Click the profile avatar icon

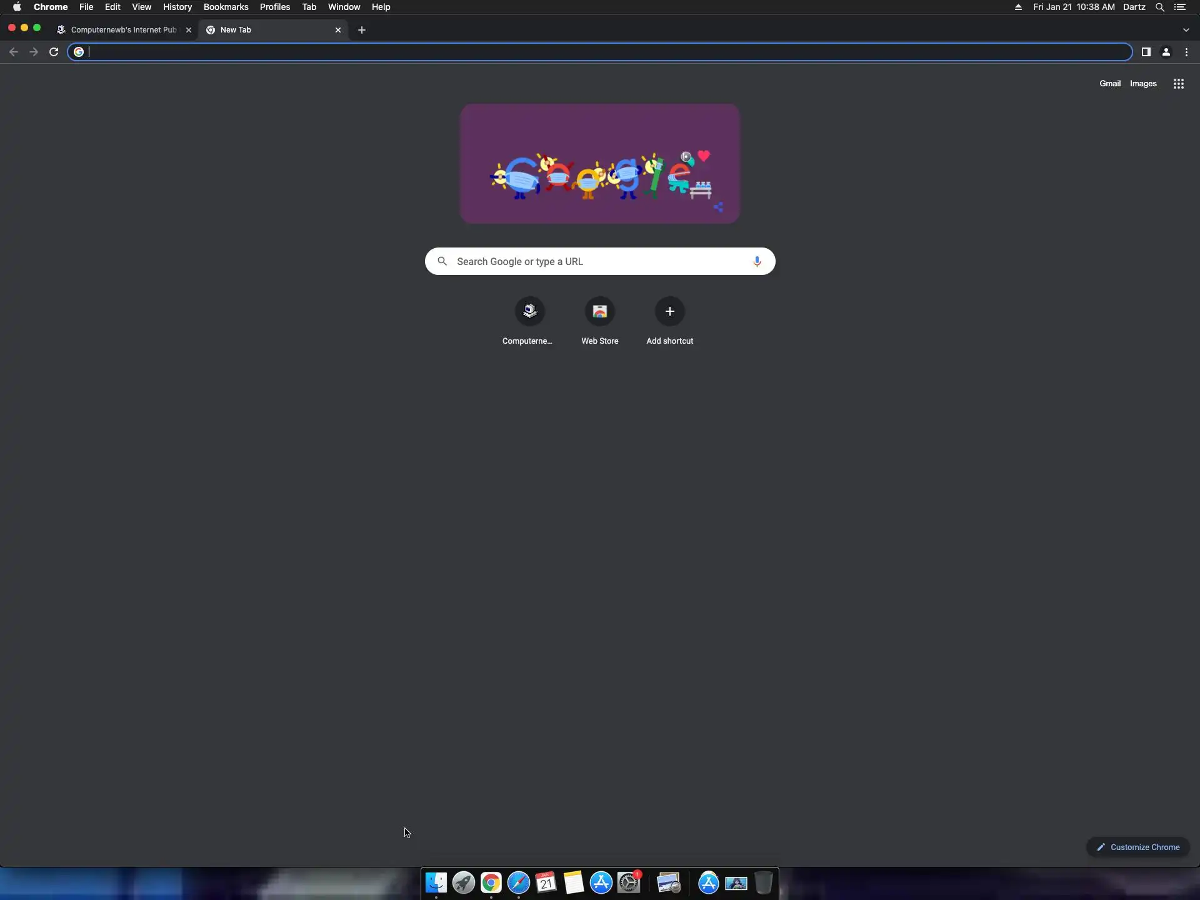[1166, 52]
